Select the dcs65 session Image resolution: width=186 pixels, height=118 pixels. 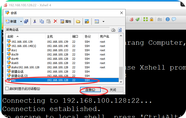click(x=62, y=63)
